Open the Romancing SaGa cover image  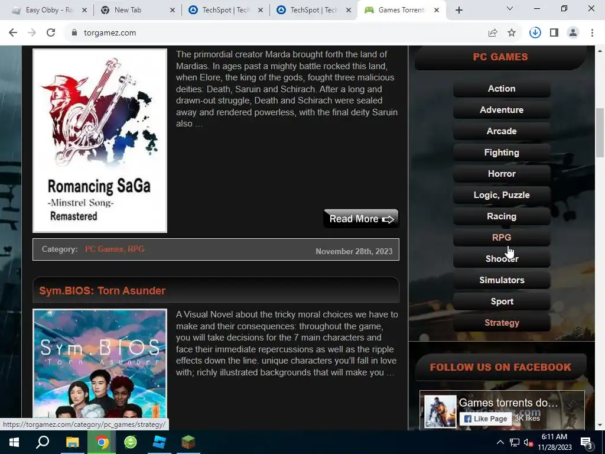100,141
